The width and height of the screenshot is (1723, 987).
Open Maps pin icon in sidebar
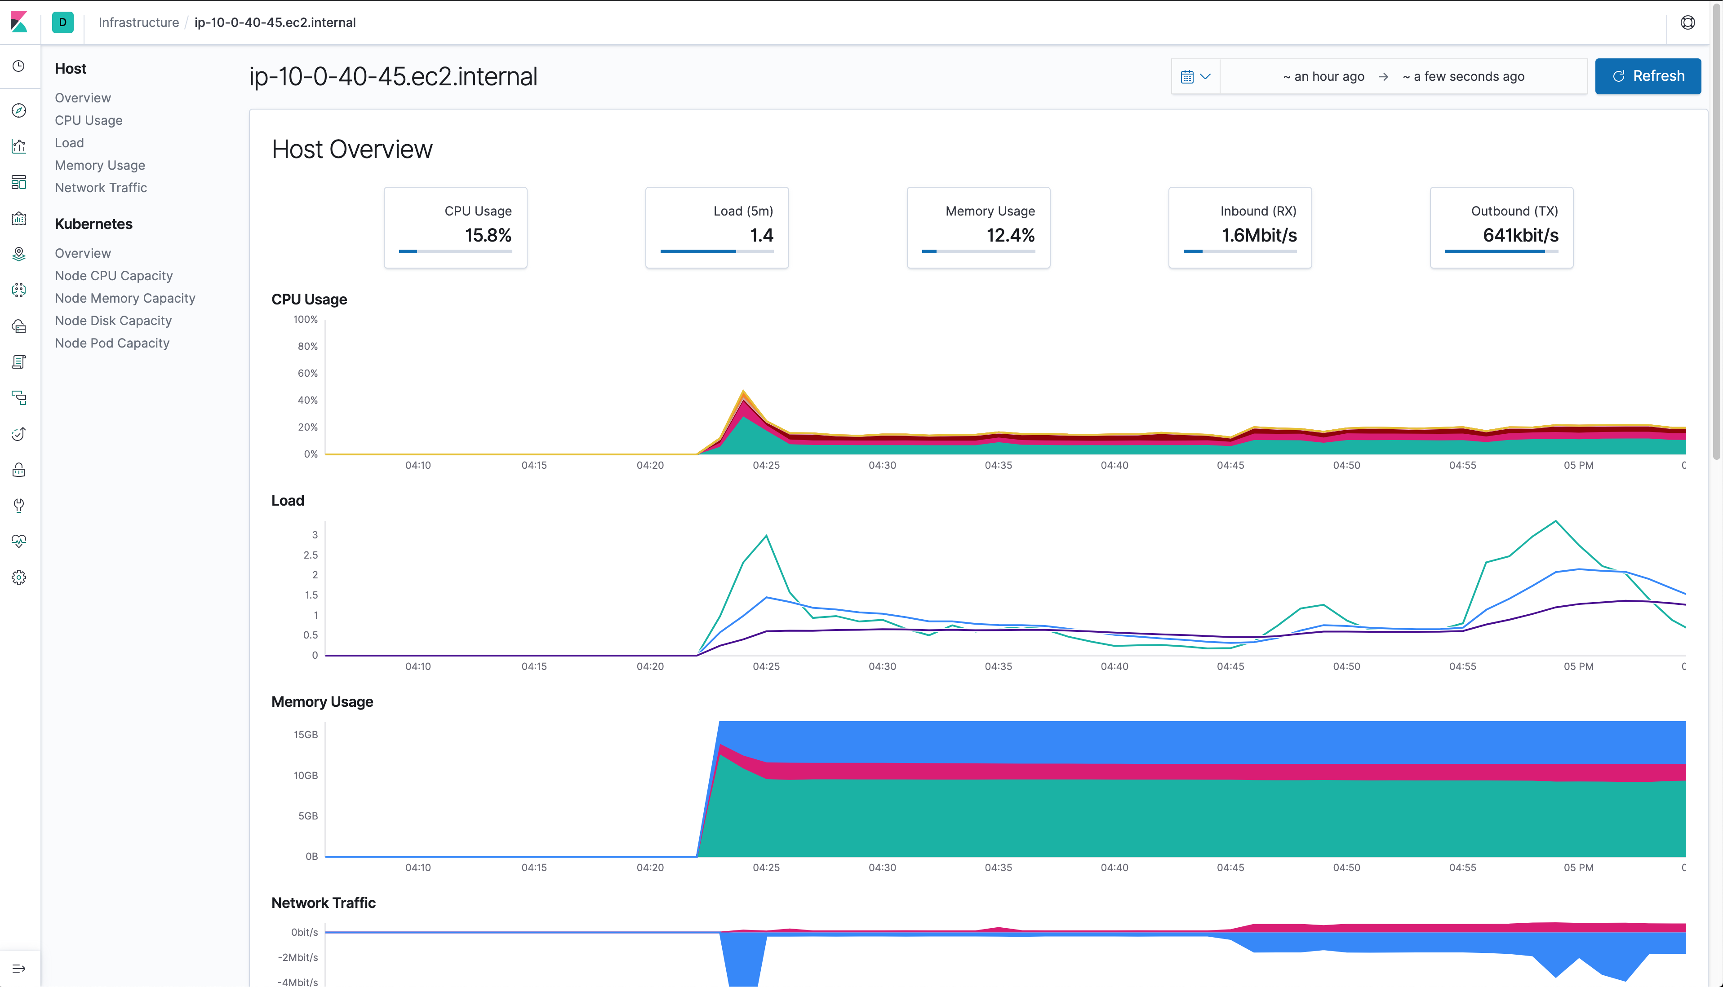coord(19,254)
